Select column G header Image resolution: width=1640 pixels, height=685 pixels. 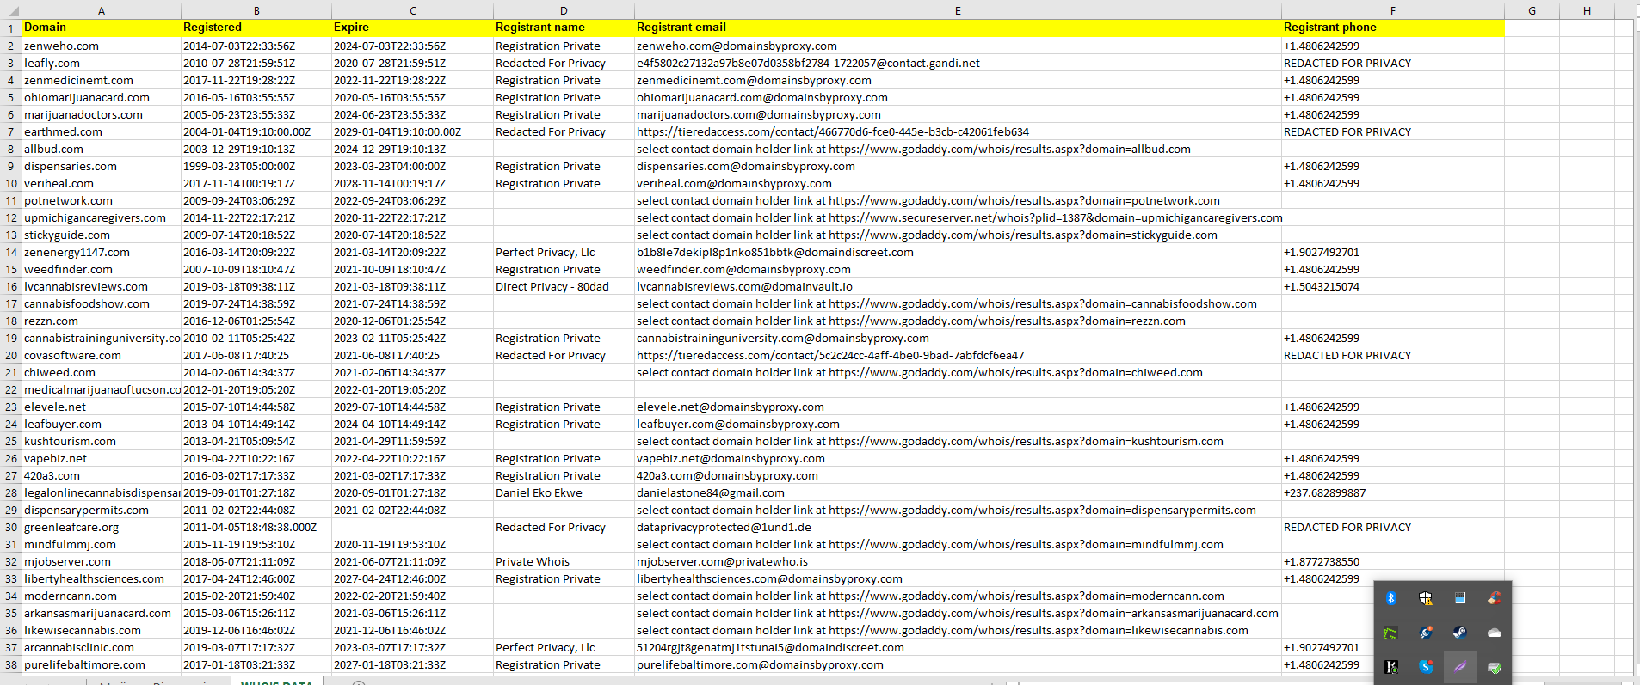tap(1532, 11)
